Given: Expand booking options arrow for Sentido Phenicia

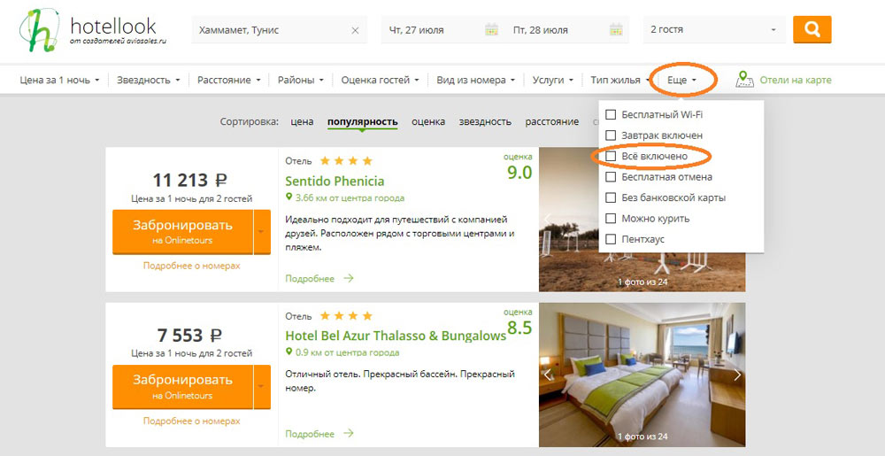Looking at the screenshot, I should (262, 232).
